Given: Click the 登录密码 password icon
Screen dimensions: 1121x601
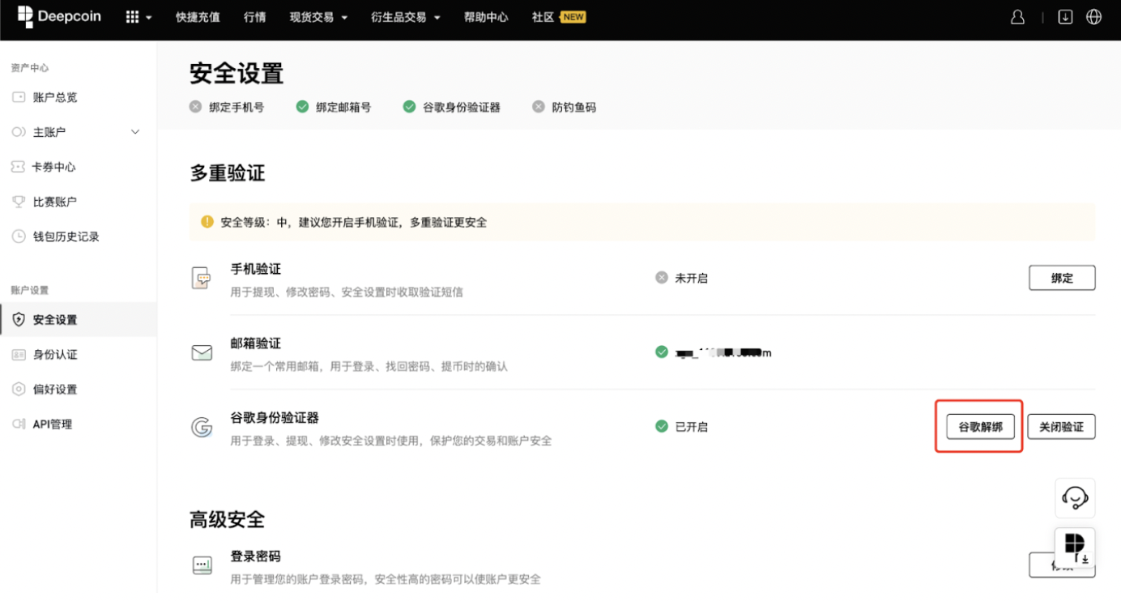Looking at the screenshot, I should tap(202, 565).
